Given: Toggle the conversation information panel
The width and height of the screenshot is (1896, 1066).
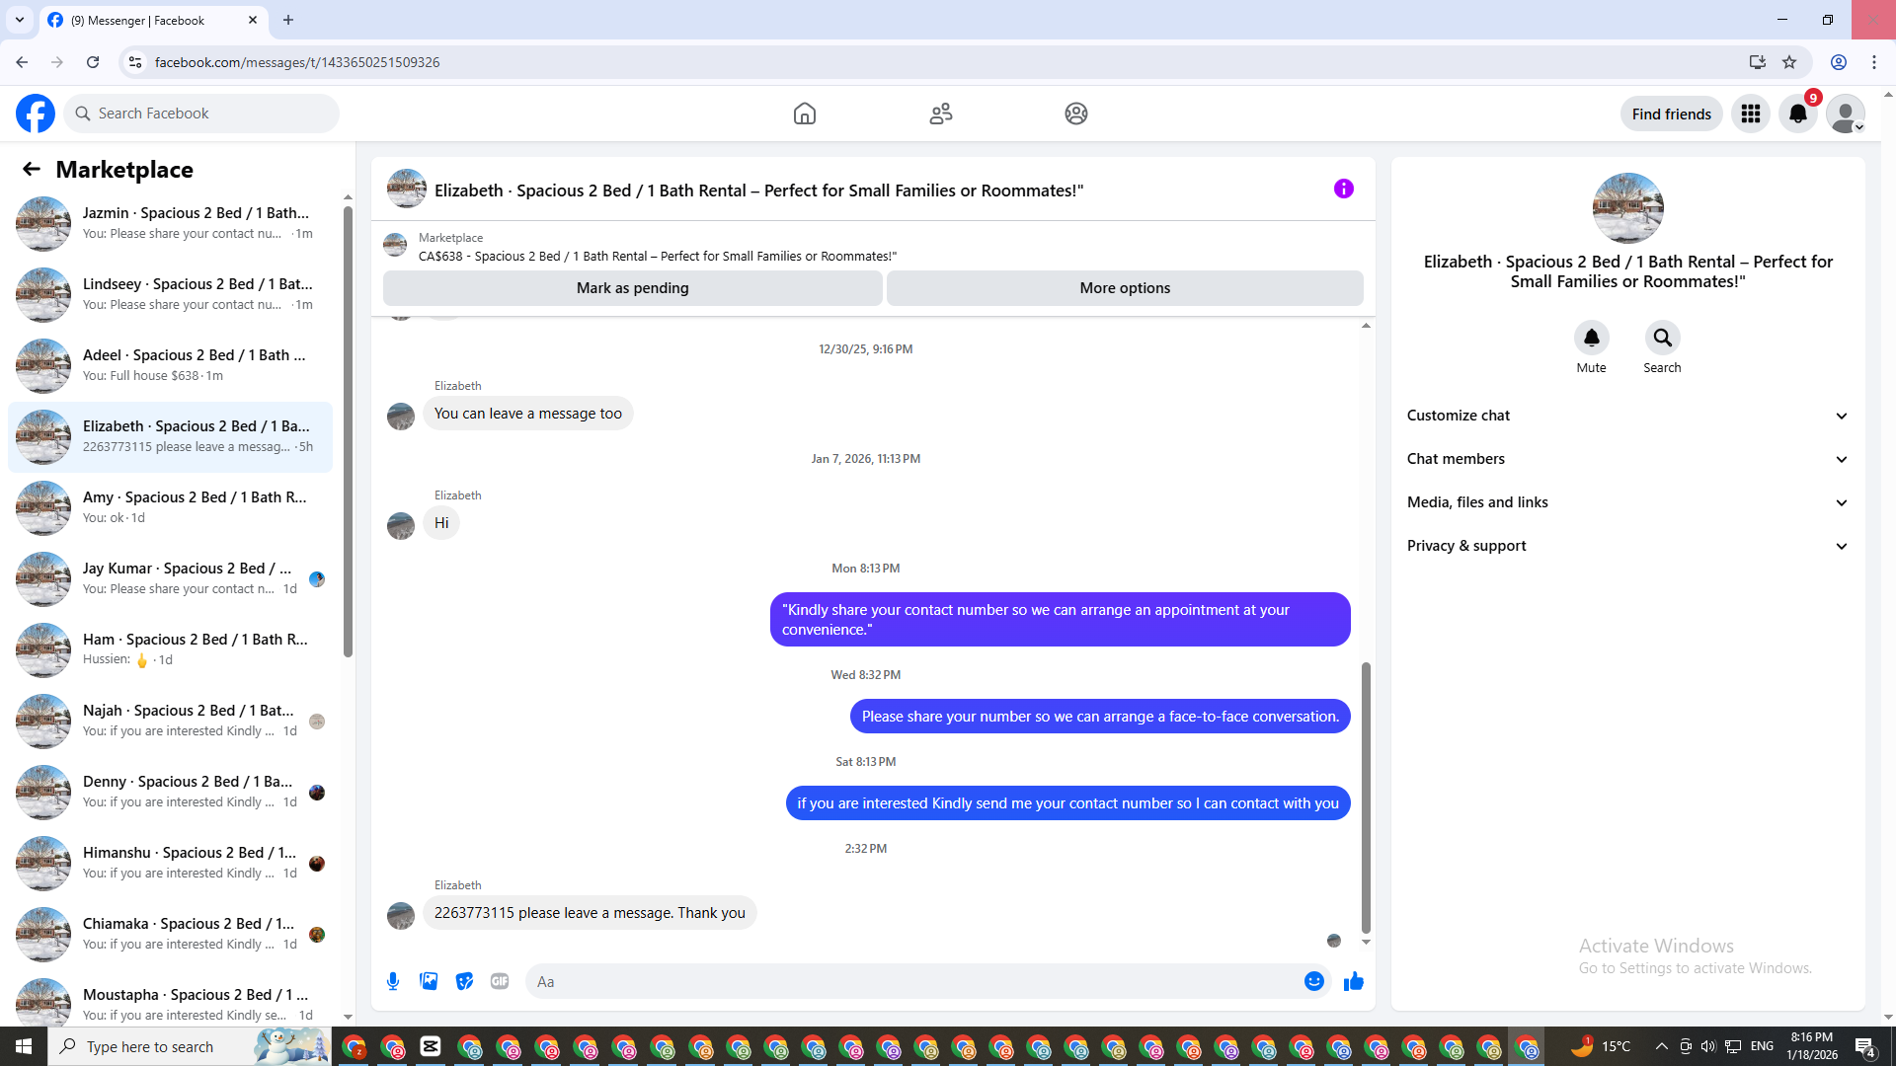Looking at the screenshot, I should [1343, 189].
